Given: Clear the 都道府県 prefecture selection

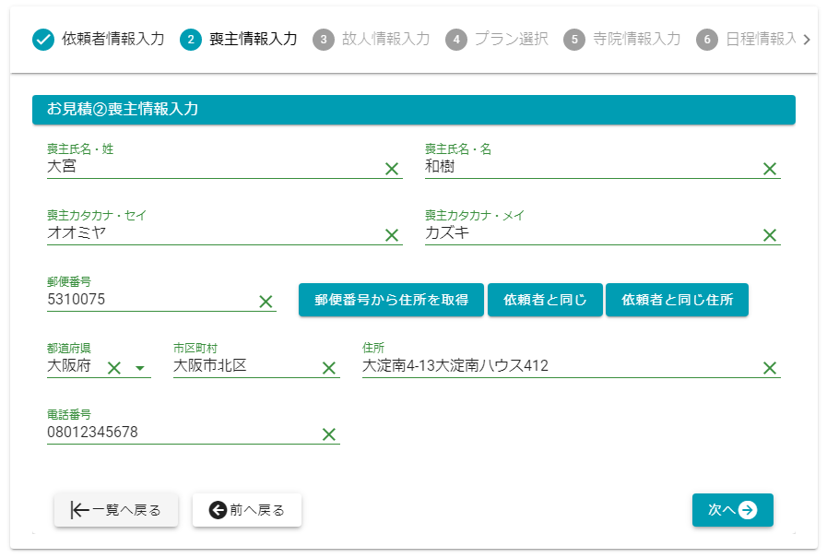Looking at the screenshot, I should coord(114,368).
